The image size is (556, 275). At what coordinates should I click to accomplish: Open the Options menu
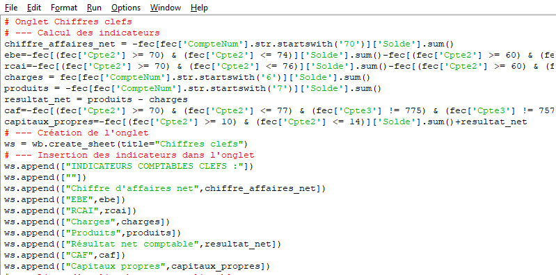click(x=125, y=8)
